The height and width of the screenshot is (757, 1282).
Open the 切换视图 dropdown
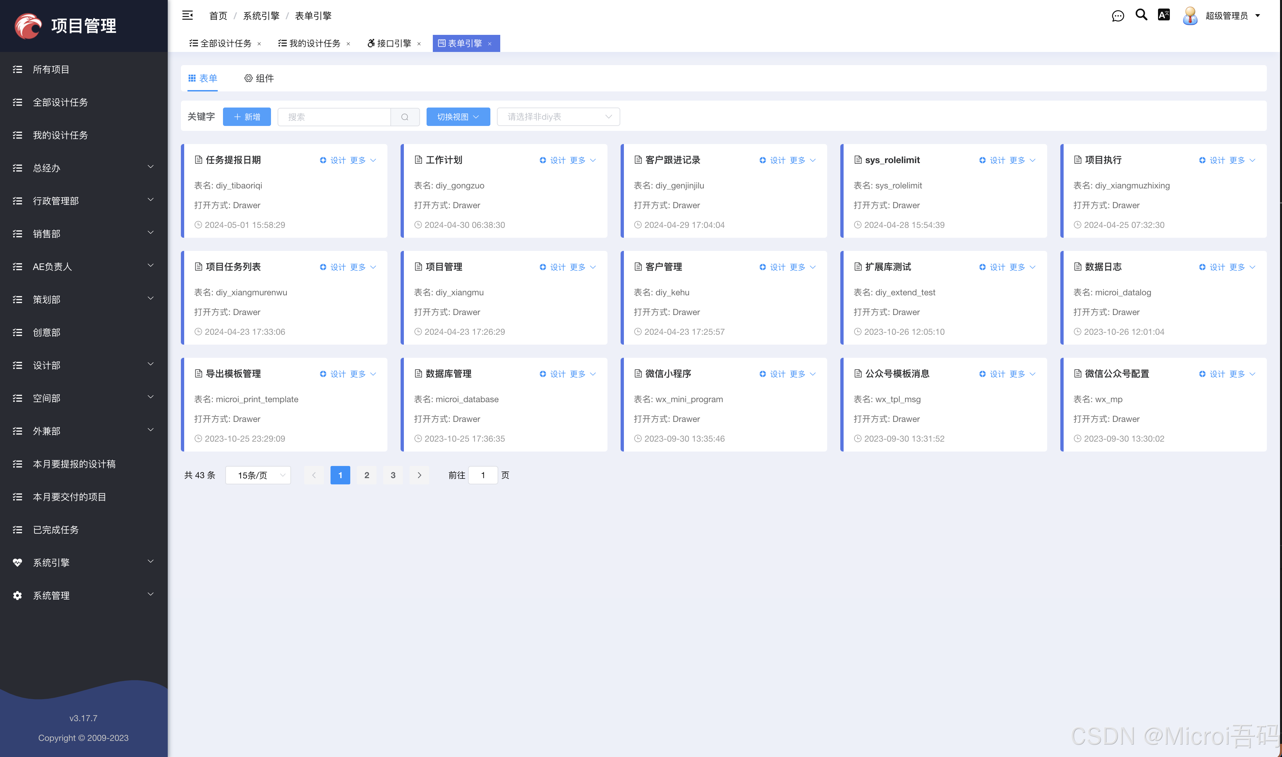457,117
